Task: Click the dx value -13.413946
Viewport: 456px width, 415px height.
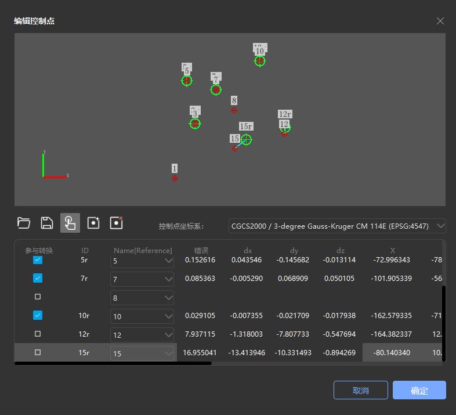Action: [247, 353]
